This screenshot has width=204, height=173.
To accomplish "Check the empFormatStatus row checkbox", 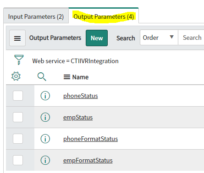I will (x=18, y=160).
